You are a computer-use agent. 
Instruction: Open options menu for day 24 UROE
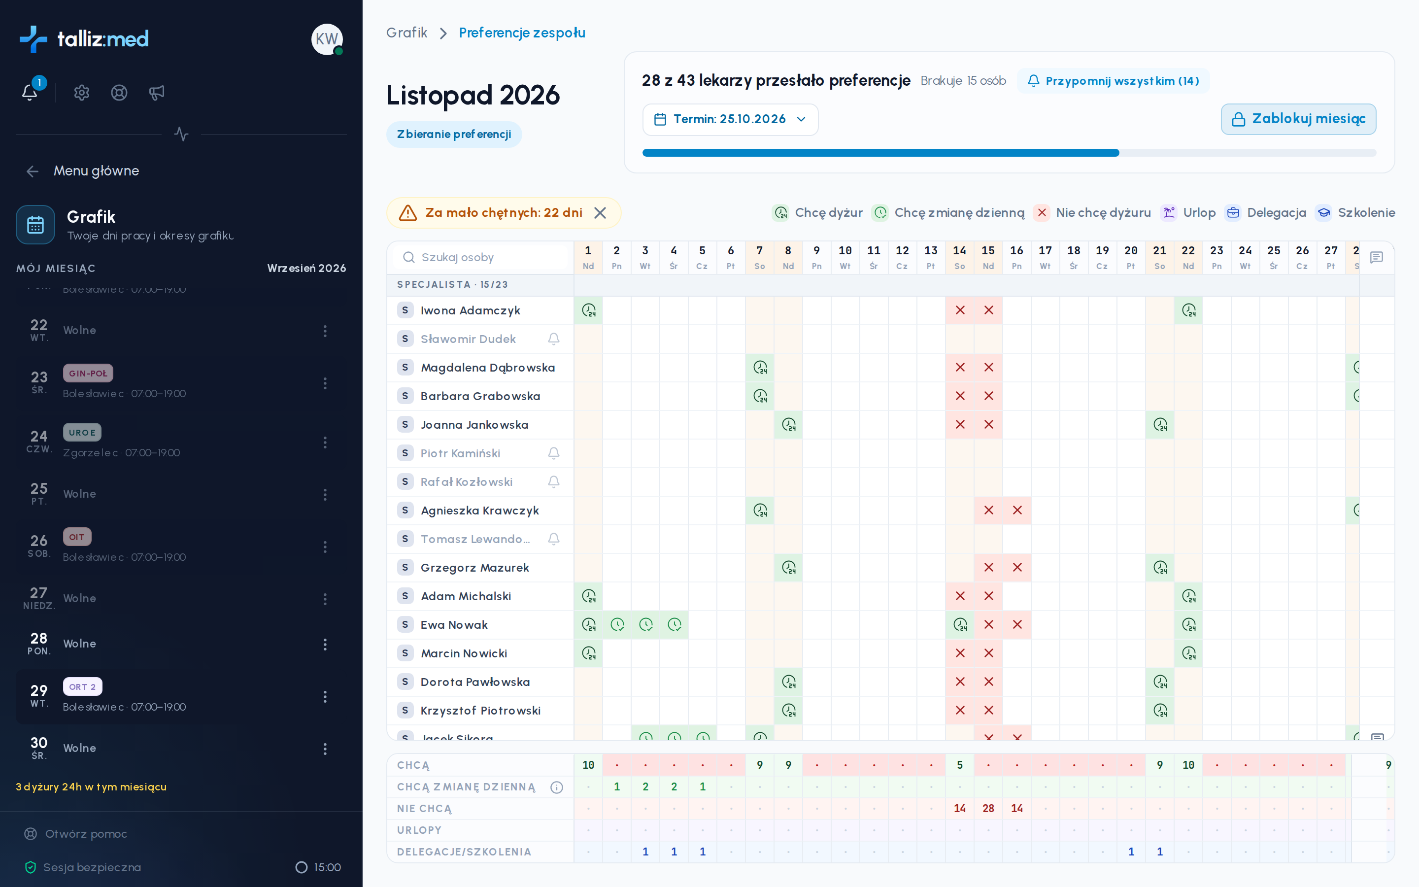pos(325,443)
